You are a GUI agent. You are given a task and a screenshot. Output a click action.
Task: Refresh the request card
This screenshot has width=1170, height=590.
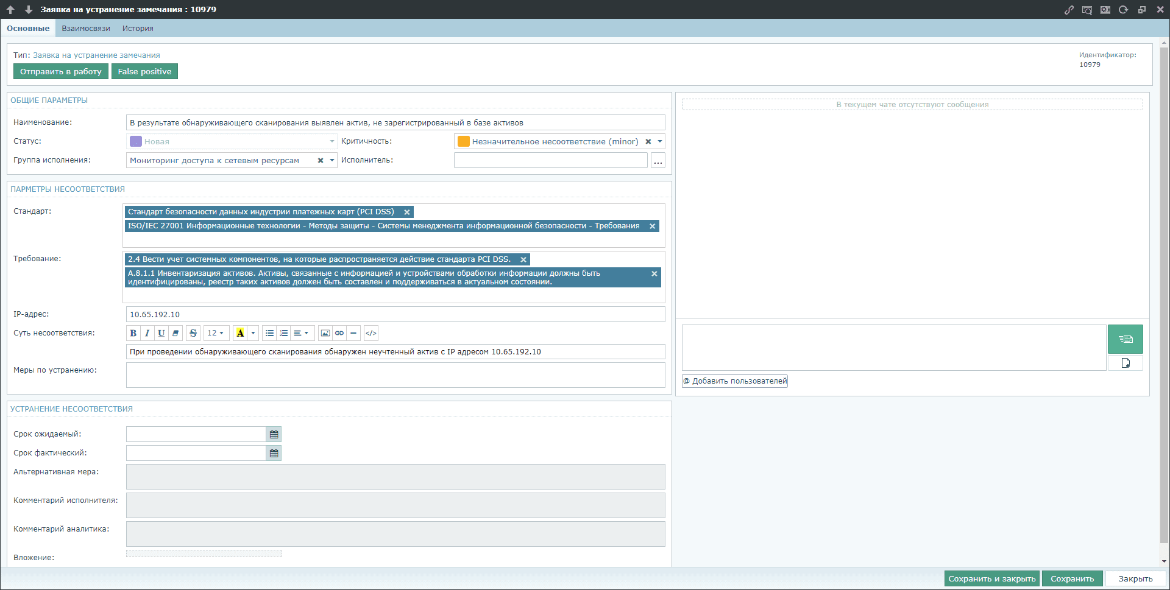point(1124,10)
